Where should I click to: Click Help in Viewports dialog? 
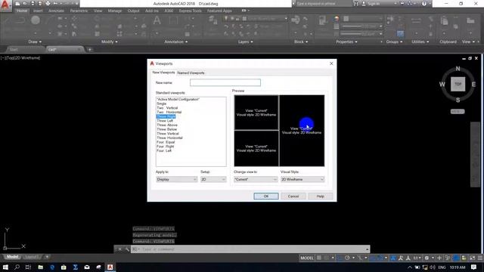tap(320, 196)
